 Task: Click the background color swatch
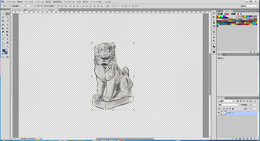(6, 53)
